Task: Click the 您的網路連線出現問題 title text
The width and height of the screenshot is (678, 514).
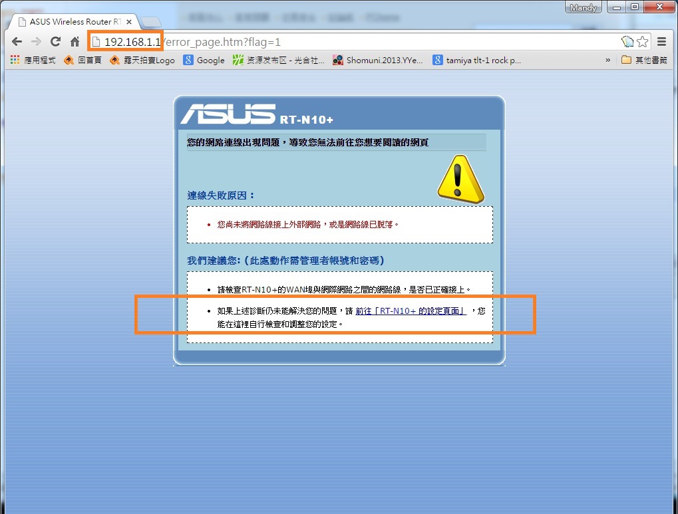Action: click(307, 142)
